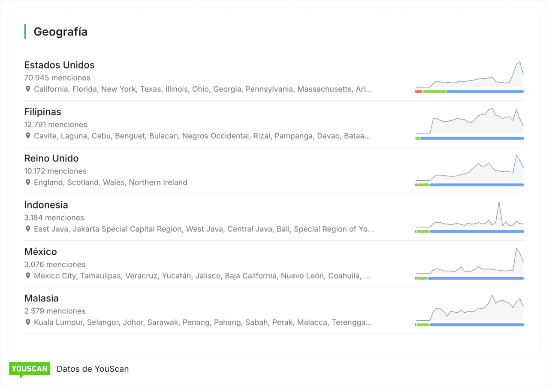Select the location pin icon beside México
549x388 pixels.
(28, 276)
